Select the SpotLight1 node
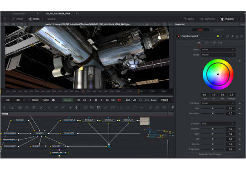 coord(39,146)
